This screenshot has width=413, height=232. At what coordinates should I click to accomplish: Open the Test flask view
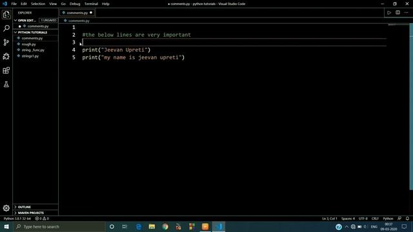coord(6,84)
